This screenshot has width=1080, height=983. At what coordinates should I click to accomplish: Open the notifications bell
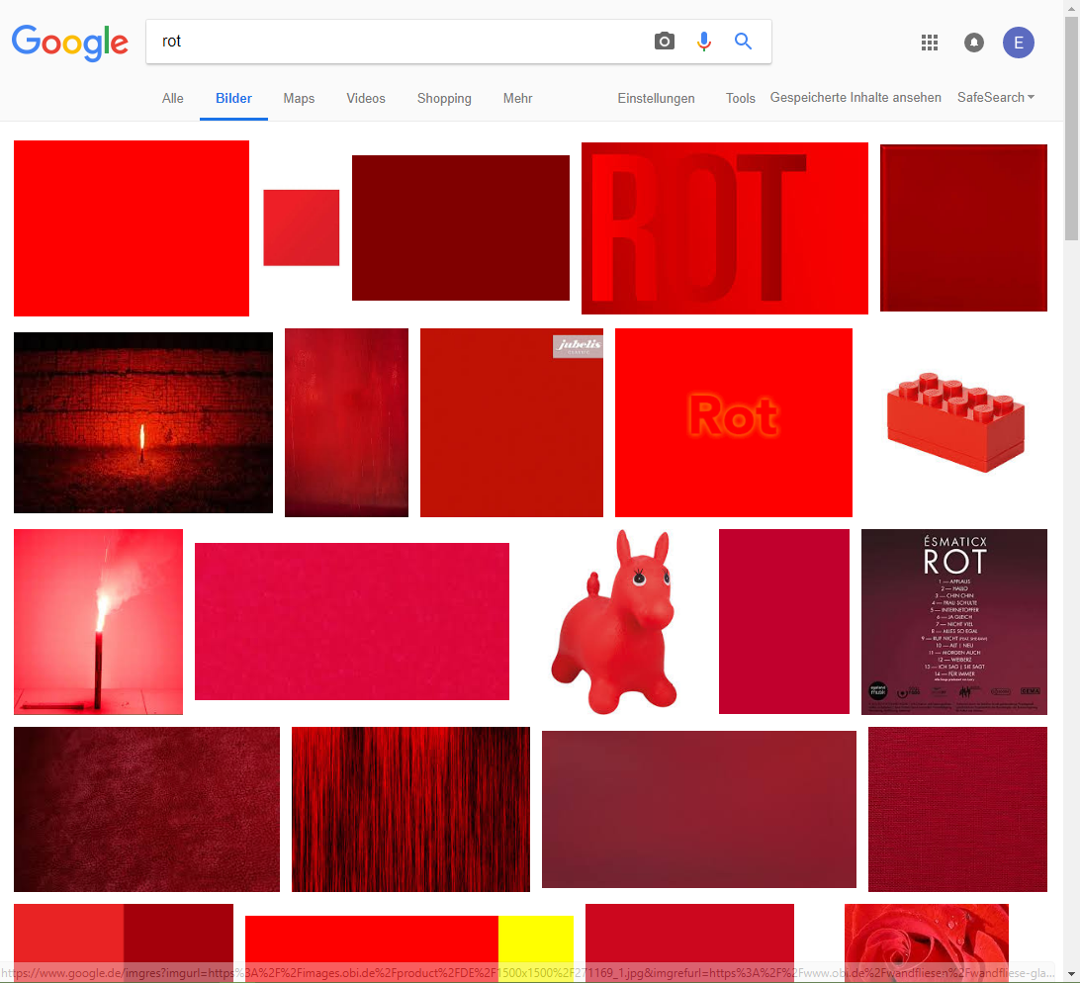tap(974, 42)
